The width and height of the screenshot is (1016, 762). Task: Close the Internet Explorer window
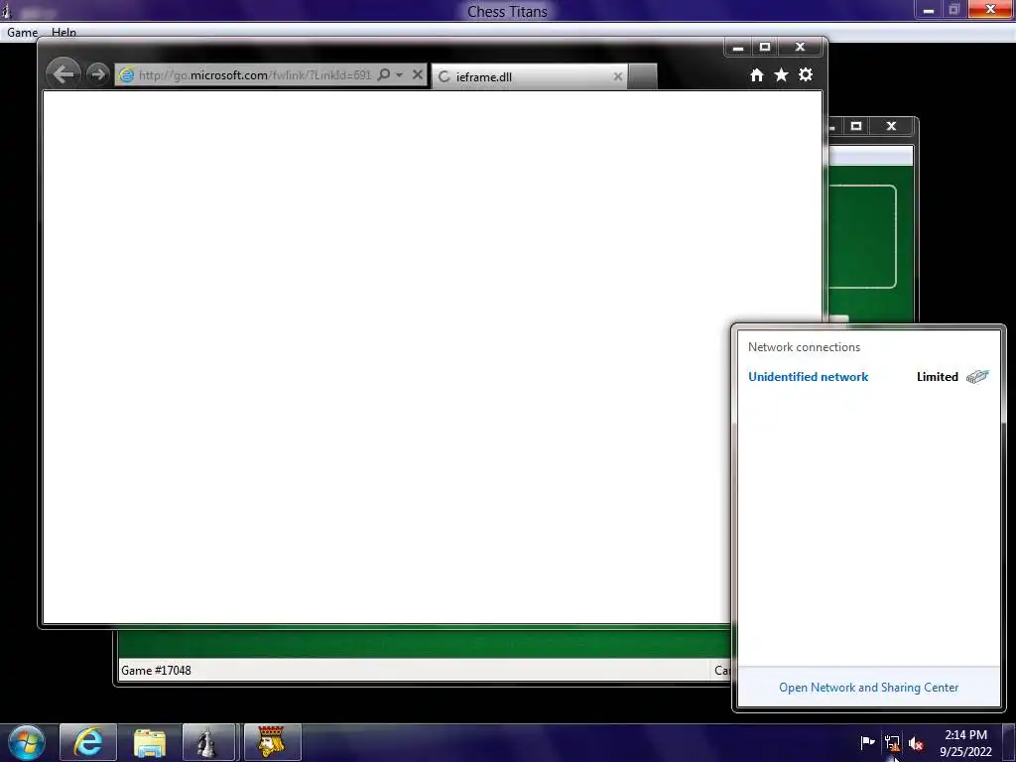click(x=801, y=47)
